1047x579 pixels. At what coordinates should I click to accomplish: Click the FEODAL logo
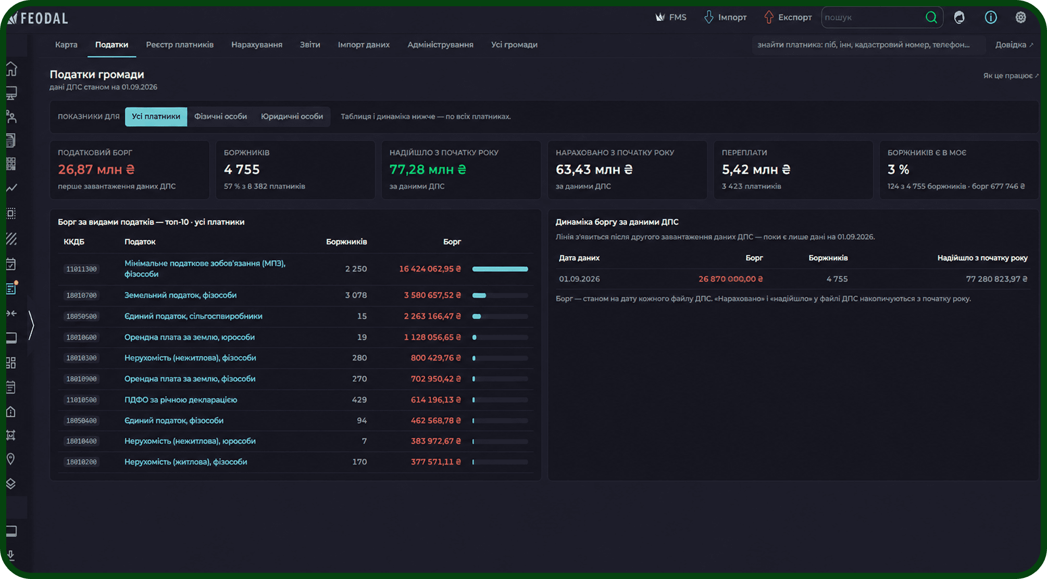click(x=39, y=18)
